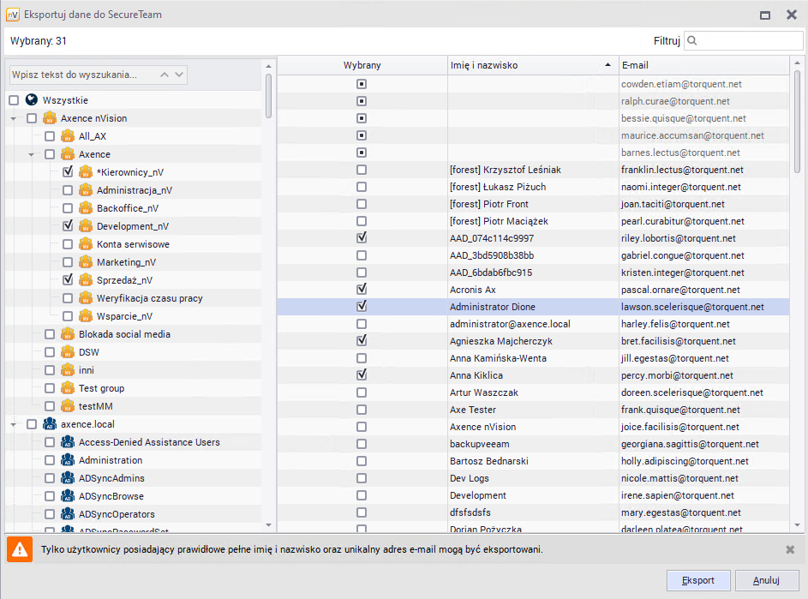
Task: Click the Development_nV group icon
Action: 86,226
